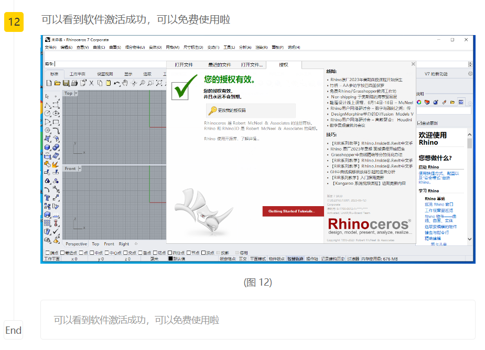Select the Rectangle tool in left sidebar
485x350 pixels.
pos(56,122)
